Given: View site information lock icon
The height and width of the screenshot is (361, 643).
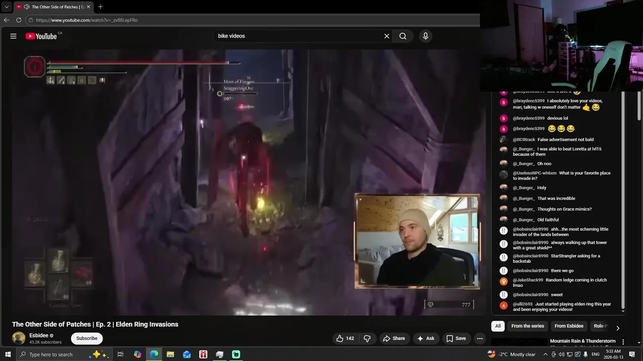Looking at the screenshot, I should tap(31, 20).
